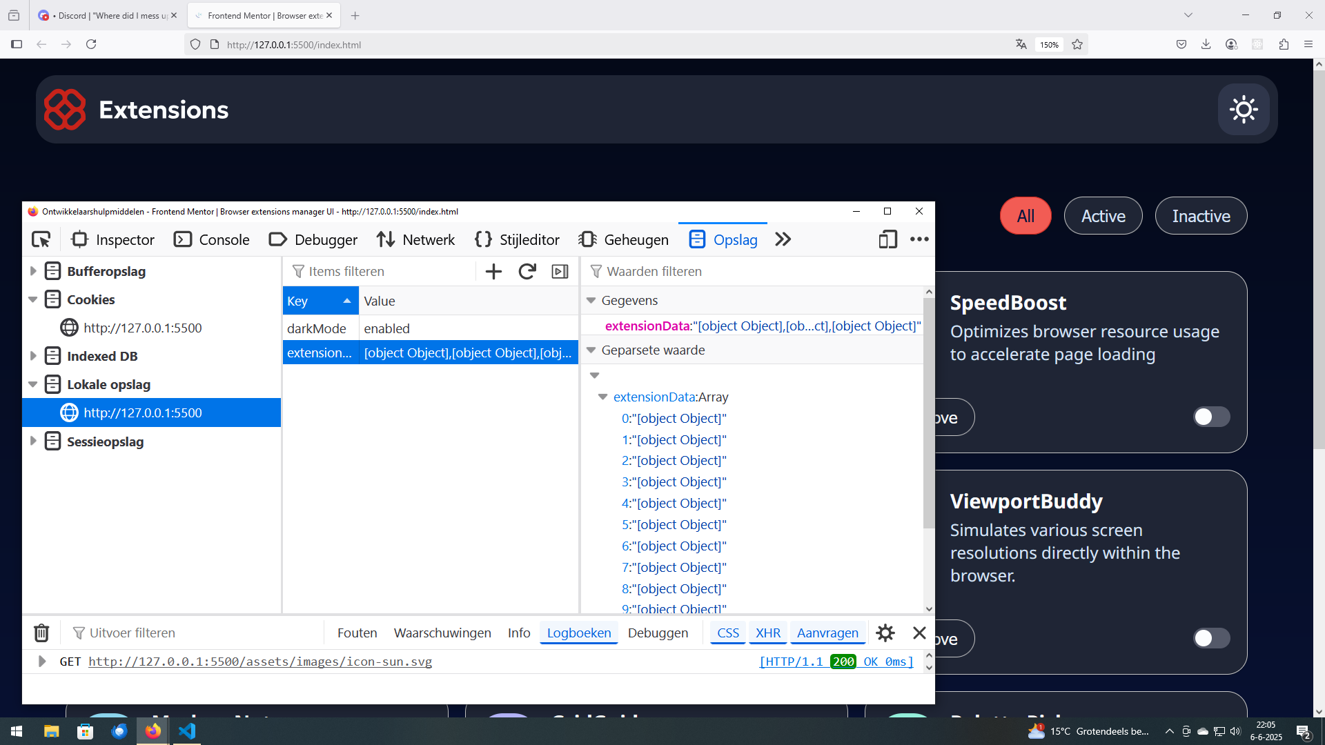Open console settings gear icon
The image size is (1325, 745).
885,633
